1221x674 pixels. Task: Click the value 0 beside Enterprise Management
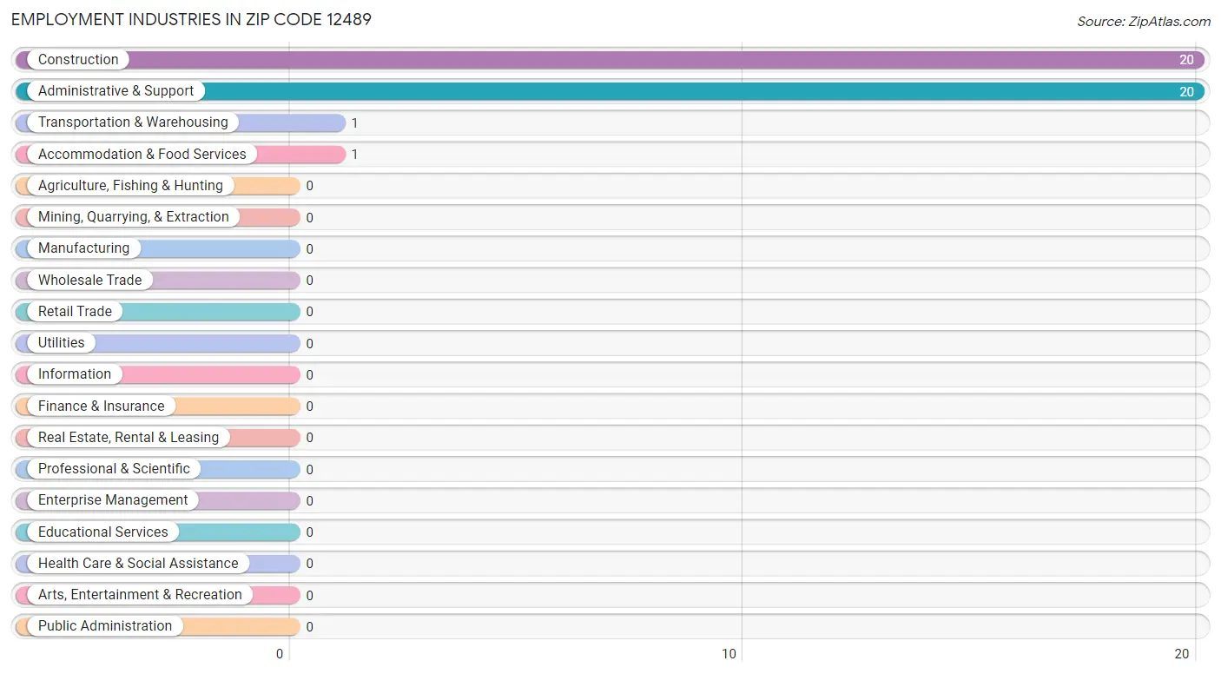309,501
